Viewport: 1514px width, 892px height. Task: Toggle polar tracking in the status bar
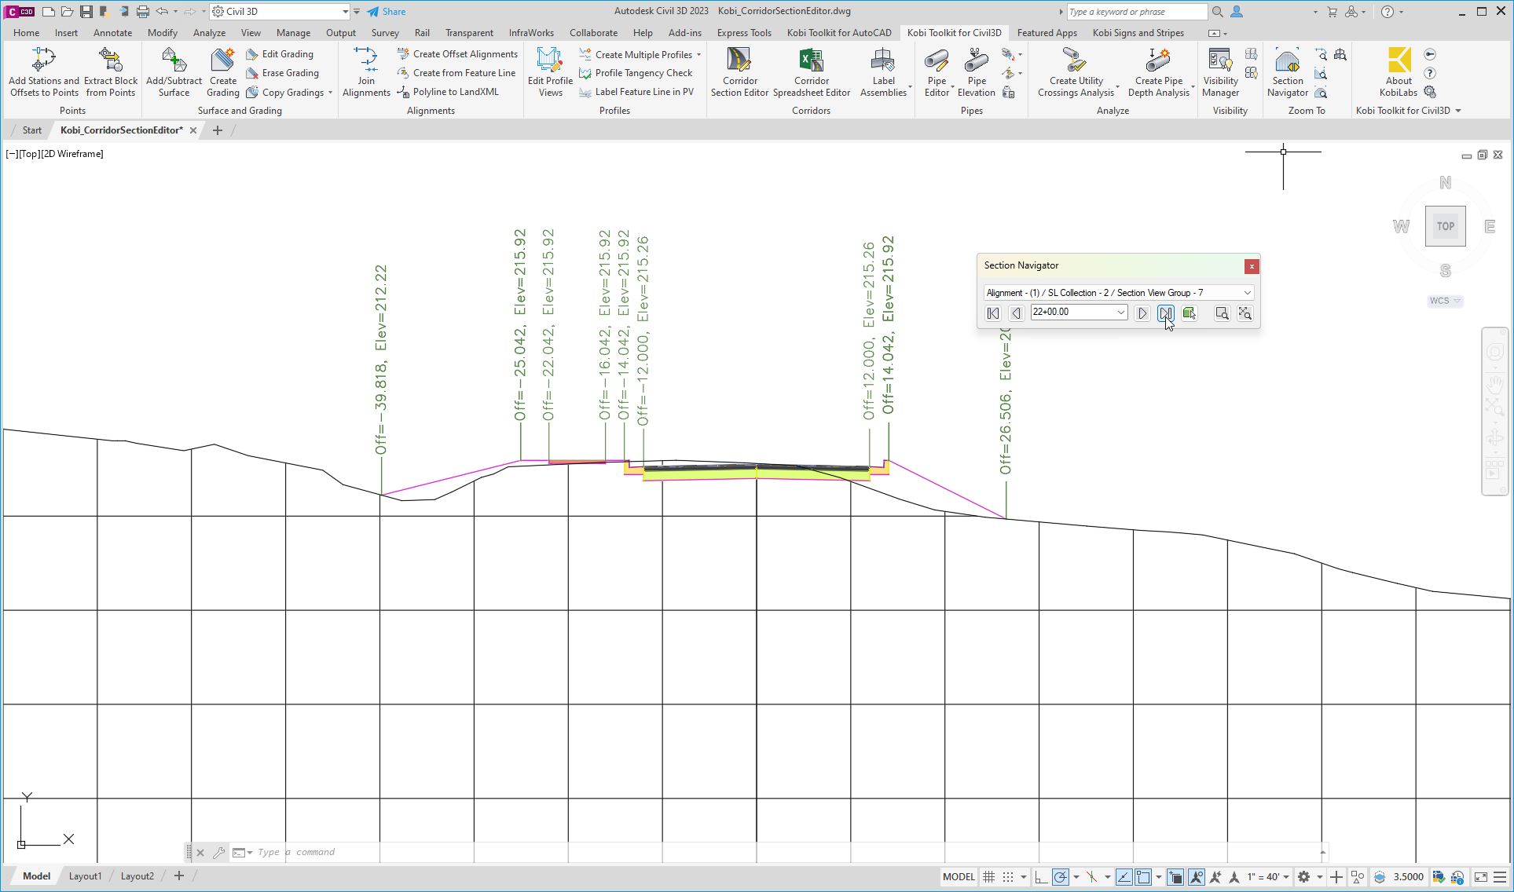(1060, 877)
